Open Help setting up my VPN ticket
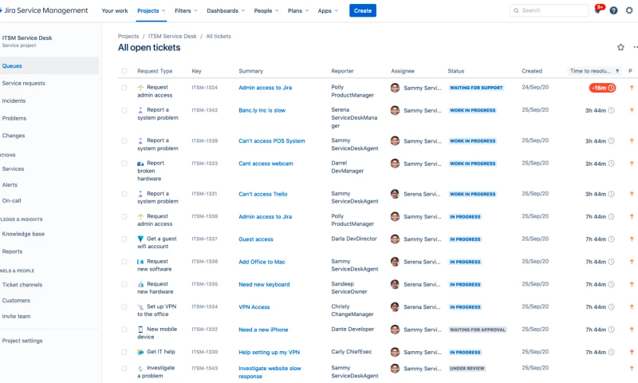The image size is (638, 383). point(269,352)
